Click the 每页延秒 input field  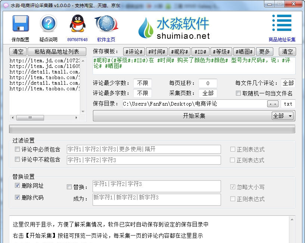click(x=208, y=83)
